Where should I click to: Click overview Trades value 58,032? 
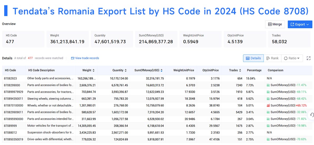(x=279, y=42)
